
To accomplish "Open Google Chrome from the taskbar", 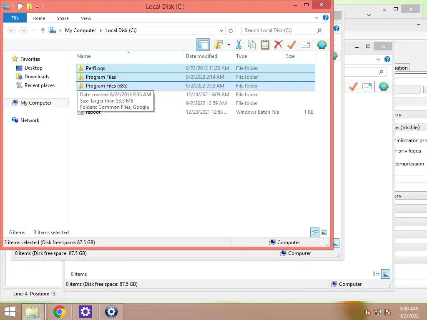I will point(59,312).
